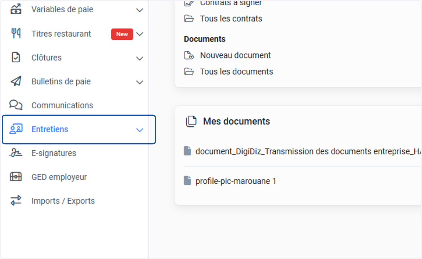Viewport: 422px width, 259px height.
Task: Select the highlighted Entretiens item
Action: pos(79,129)
